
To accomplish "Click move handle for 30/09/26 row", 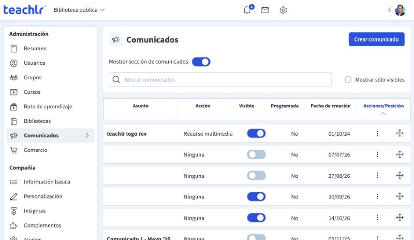I will coord(400,196).
